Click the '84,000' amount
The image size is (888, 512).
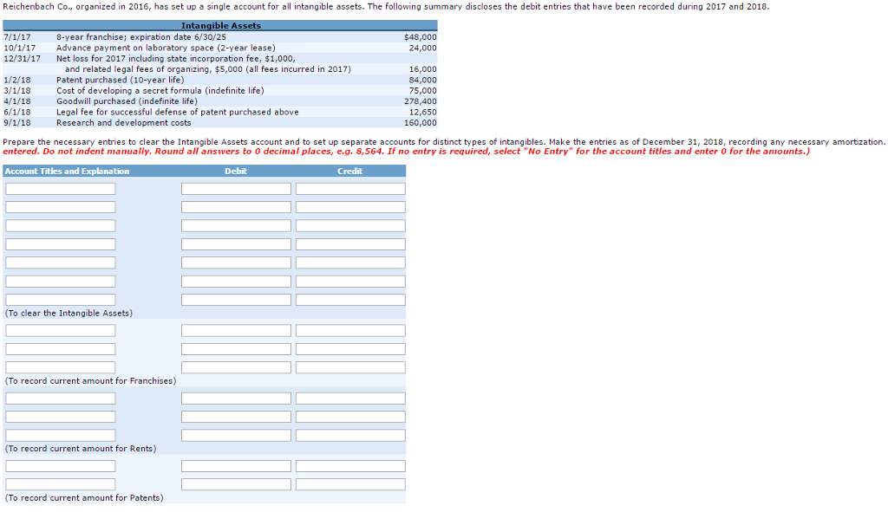[422, 80]
